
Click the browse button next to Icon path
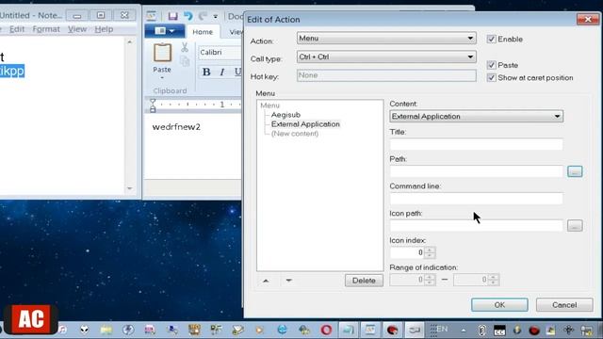coord(575,226)
